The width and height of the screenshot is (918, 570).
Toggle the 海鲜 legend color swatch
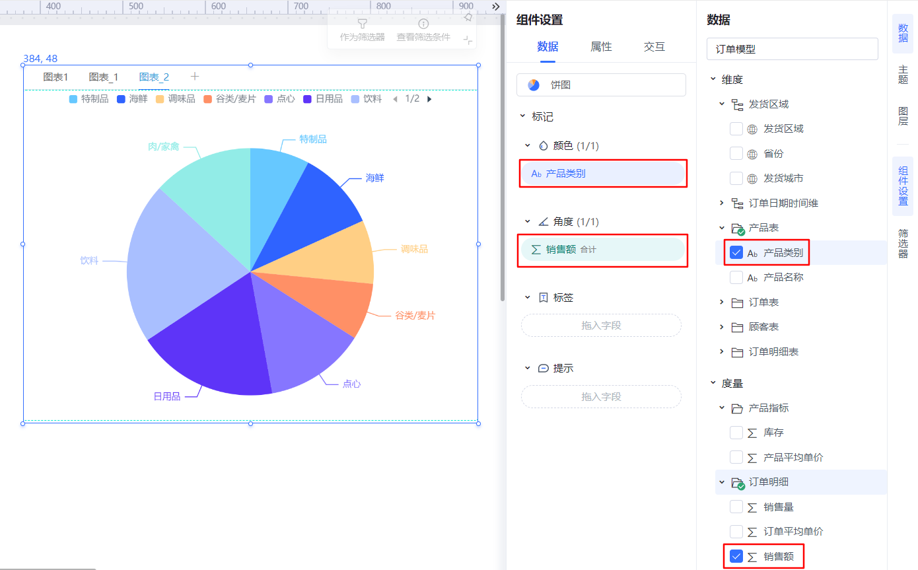pyautogui.click(x=121, y=99)
